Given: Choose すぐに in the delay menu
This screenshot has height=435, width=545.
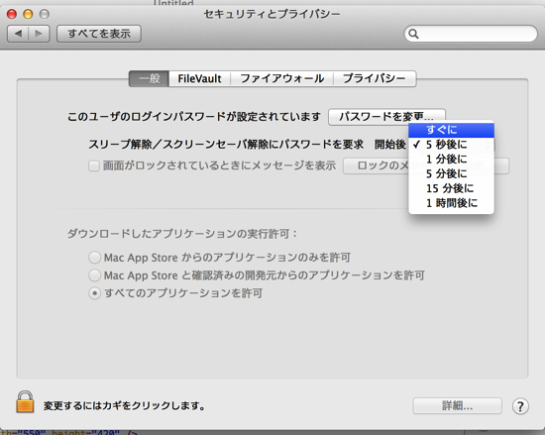Looking at the screenshot, I should [451, 130].
